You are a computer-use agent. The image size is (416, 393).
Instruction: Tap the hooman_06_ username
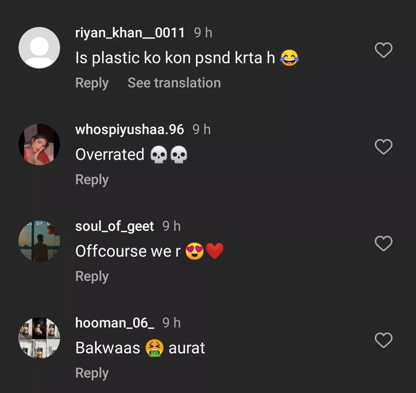pos(114,323)
